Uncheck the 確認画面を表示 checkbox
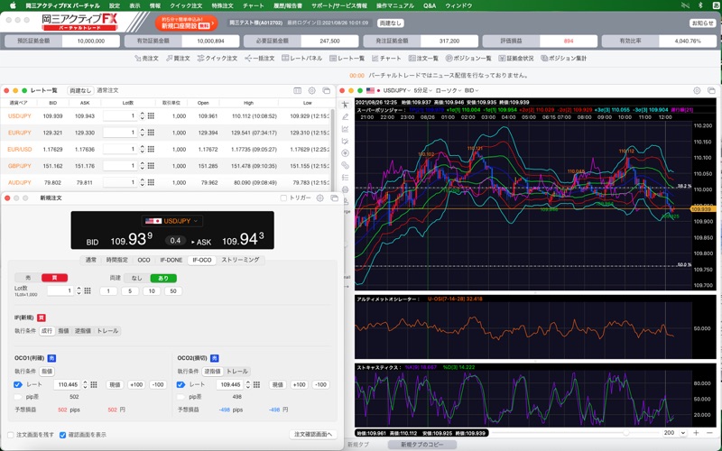Viewport: 722px width, 451px height. tap(62, 435)
